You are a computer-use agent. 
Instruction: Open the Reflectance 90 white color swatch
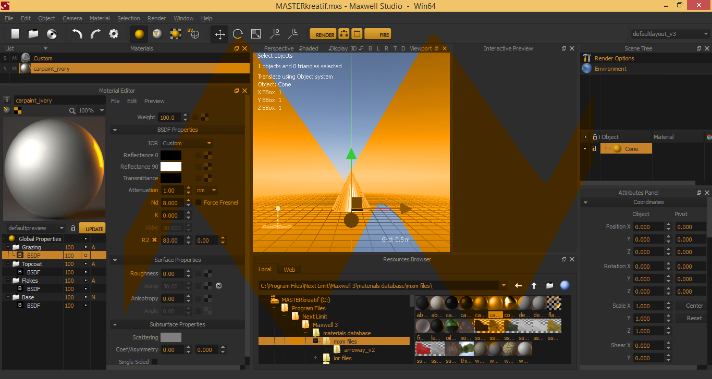[x=171, y=167]
